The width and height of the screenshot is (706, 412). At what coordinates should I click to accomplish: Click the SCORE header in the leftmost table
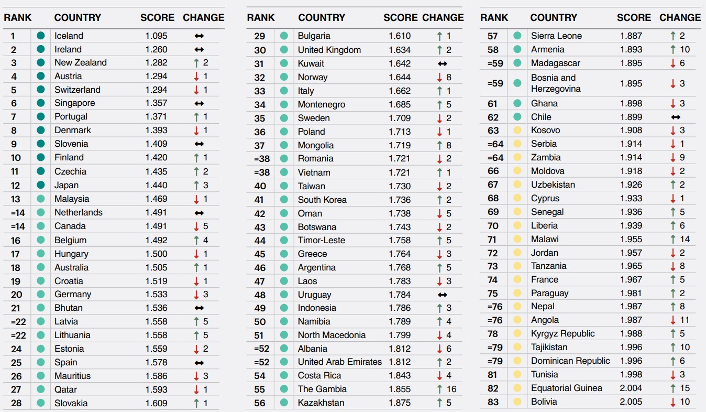tap(157, 17)
